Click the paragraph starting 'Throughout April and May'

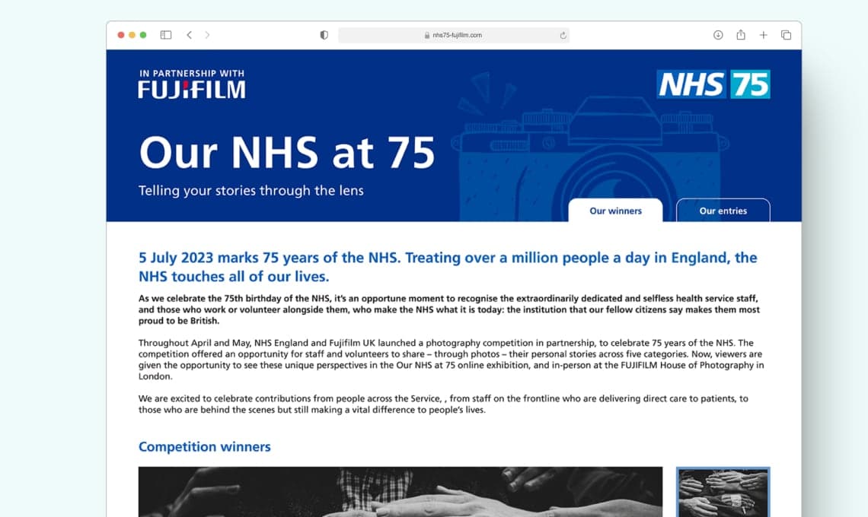[452, 360]
